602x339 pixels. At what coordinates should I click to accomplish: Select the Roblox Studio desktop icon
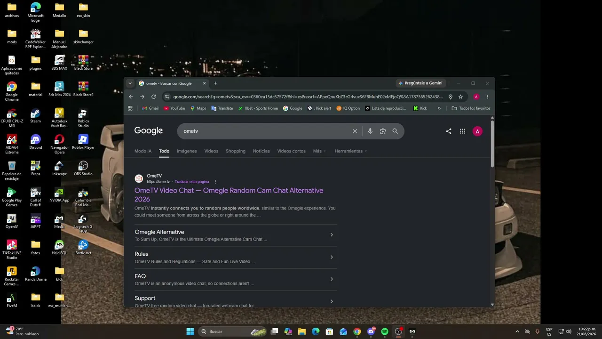click(83, 119)
